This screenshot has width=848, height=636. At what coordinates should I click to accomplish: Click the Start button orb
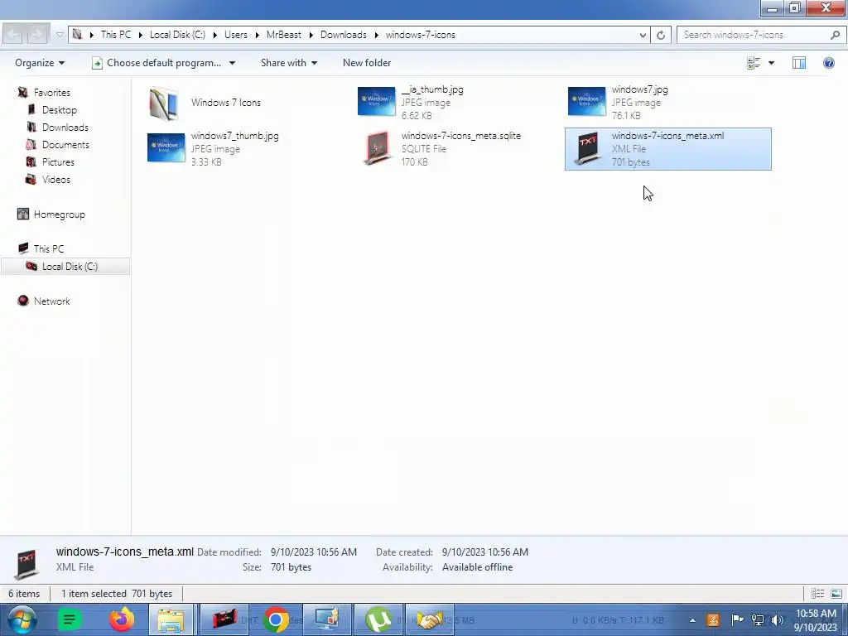pyautogui.click(x=22, y=619)
